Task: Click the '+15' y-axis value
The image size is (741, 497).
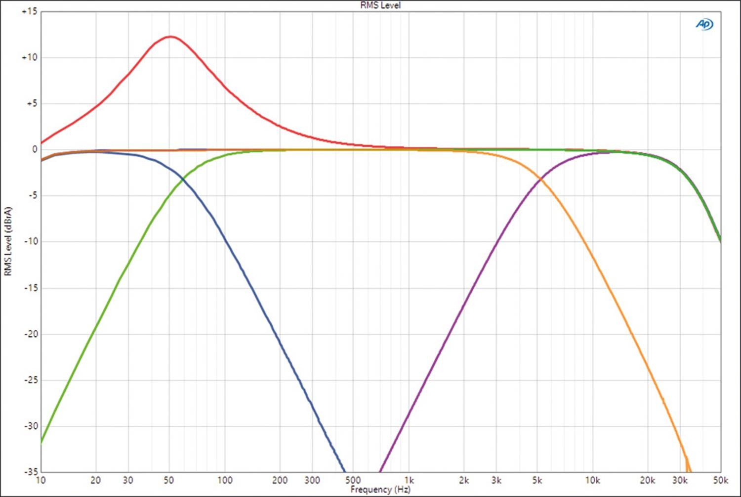Action: pyautogui.click(x=30, y=11)
